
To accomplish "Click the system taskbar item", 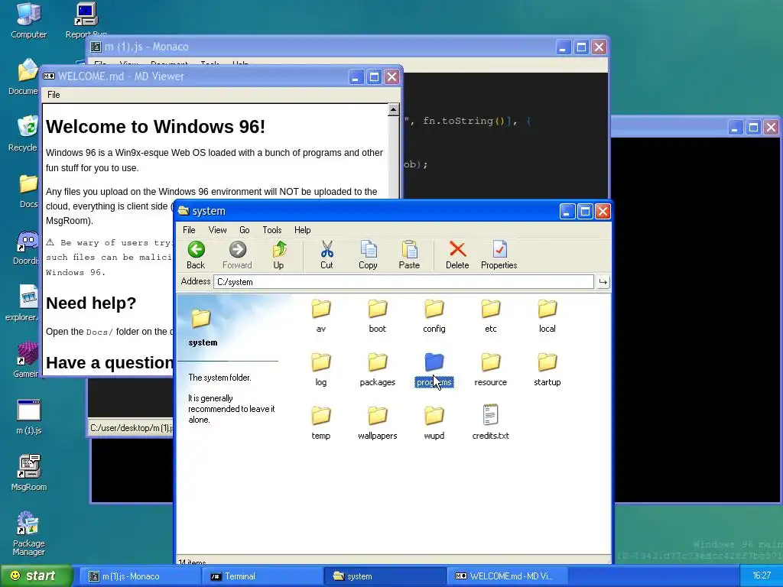I will coord(385,576).
